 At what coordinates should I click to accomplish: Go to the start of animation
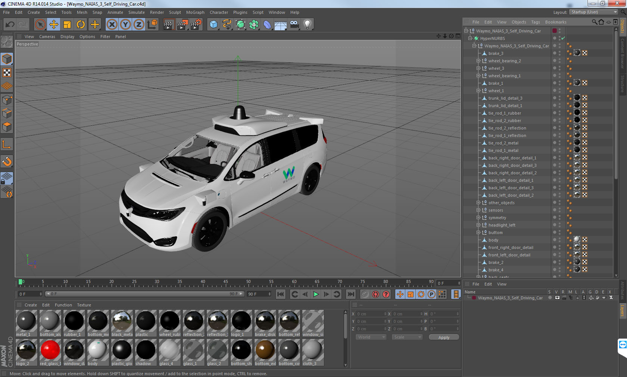(x=281, y=294)
